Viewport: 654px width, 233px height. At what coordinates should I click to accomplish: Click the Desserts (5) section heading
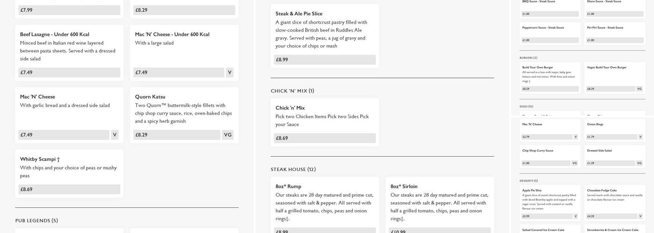(x=528, y=181)
